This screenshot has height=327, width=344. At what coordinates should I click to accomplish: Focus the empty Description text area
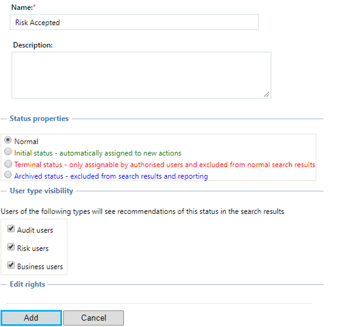click(142, 75)
